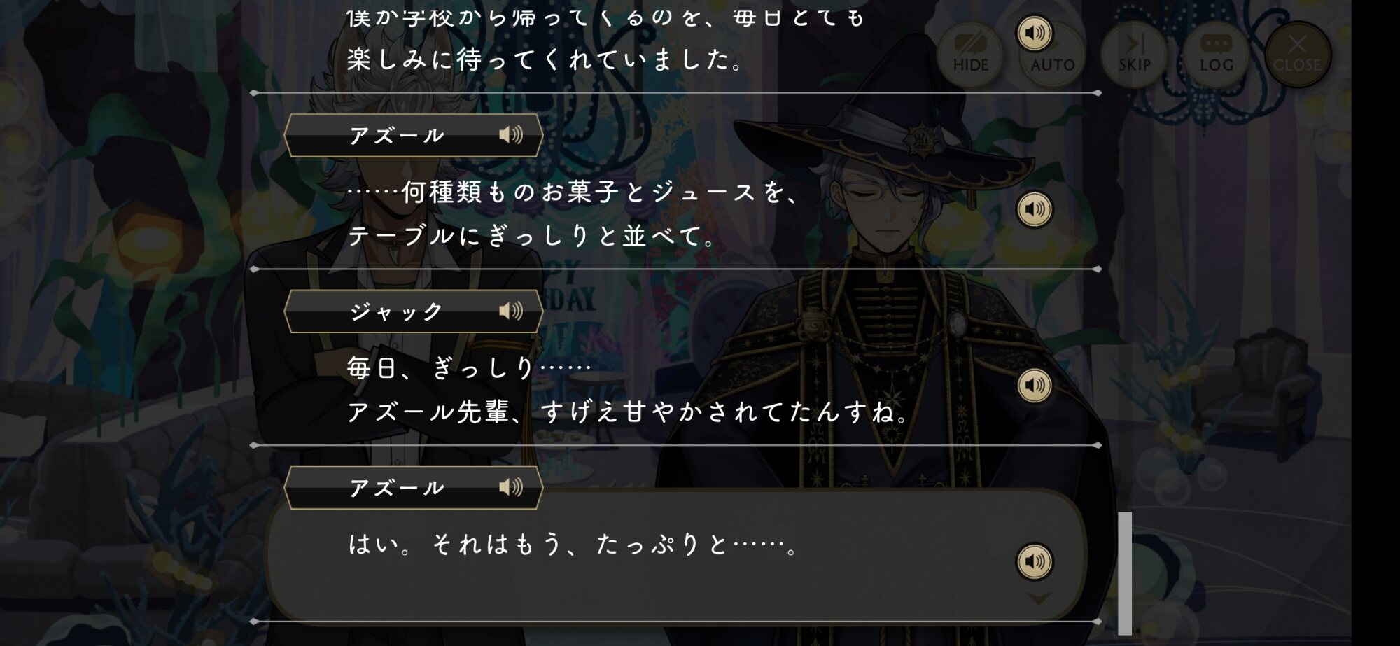Tap speaker icon on bottom アズール name tag
Viewport: 1400px width, 646px height.
tap(511, 487)
